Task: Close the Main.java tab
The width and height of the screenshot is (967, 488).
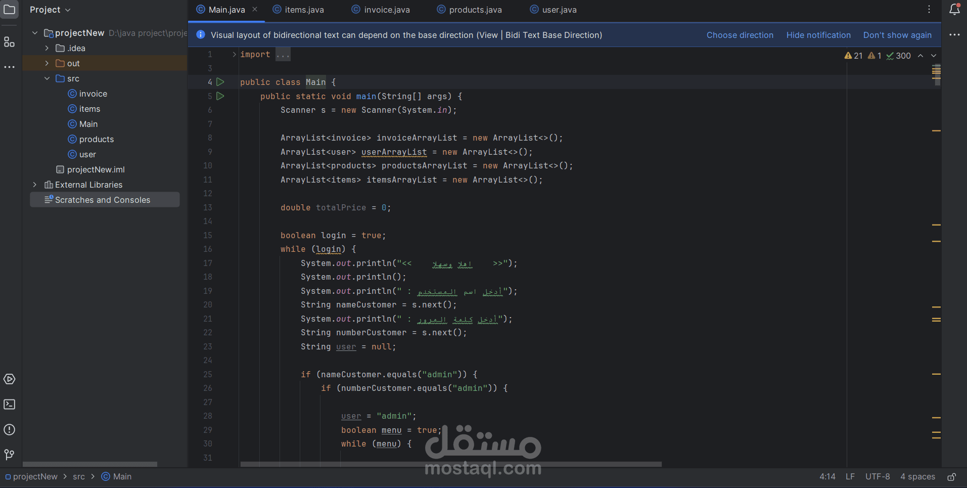Action: pos(255,9)
